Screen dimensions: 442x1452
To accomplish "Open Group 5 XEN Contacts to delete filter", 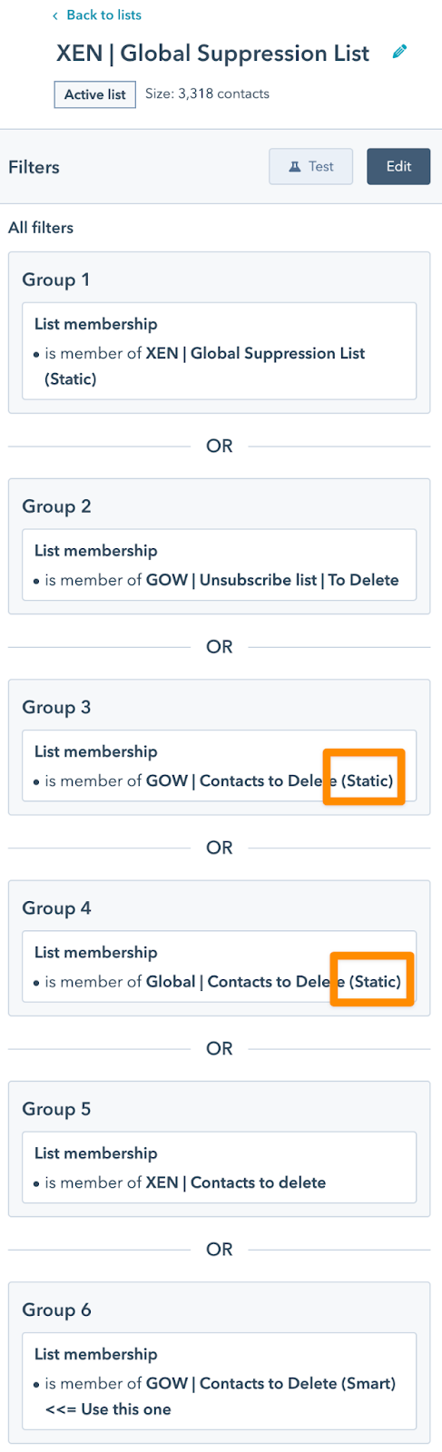I will click(x=220, y=1167).
